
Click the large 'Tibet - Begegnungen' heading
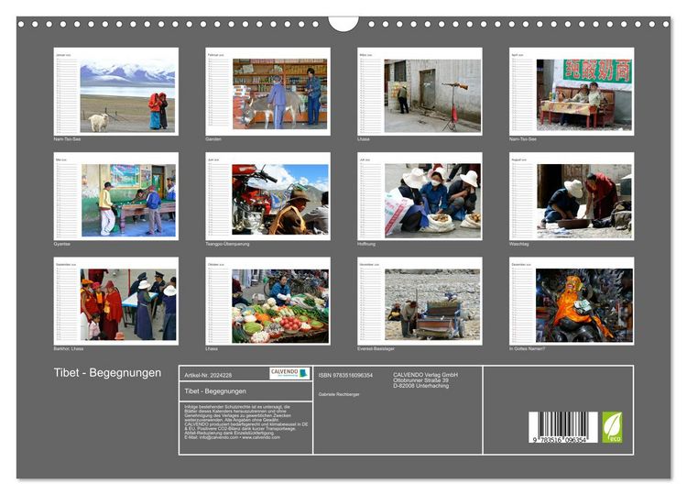point(107,373)
